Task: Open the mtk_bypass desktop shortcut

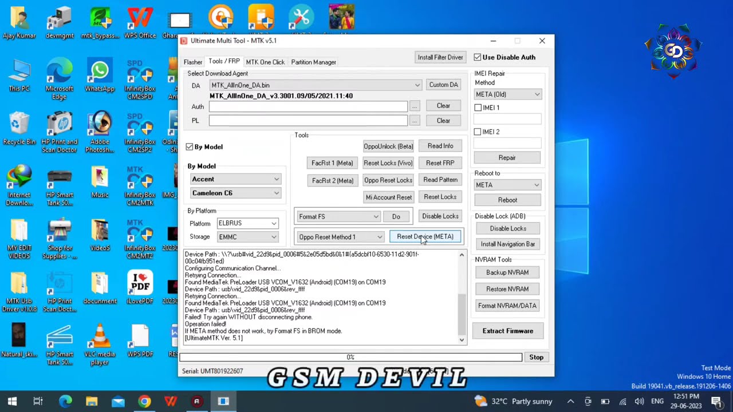Action: (x=100, y=22)
